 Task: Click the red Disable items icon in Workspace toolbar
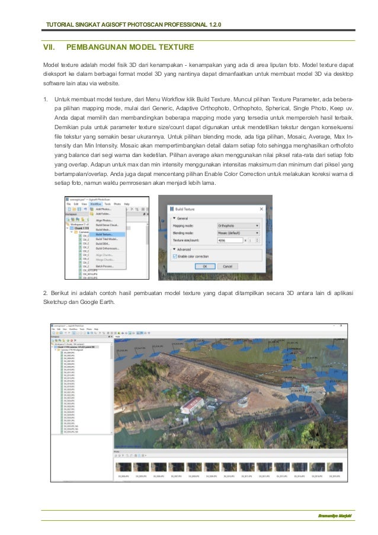72,341
